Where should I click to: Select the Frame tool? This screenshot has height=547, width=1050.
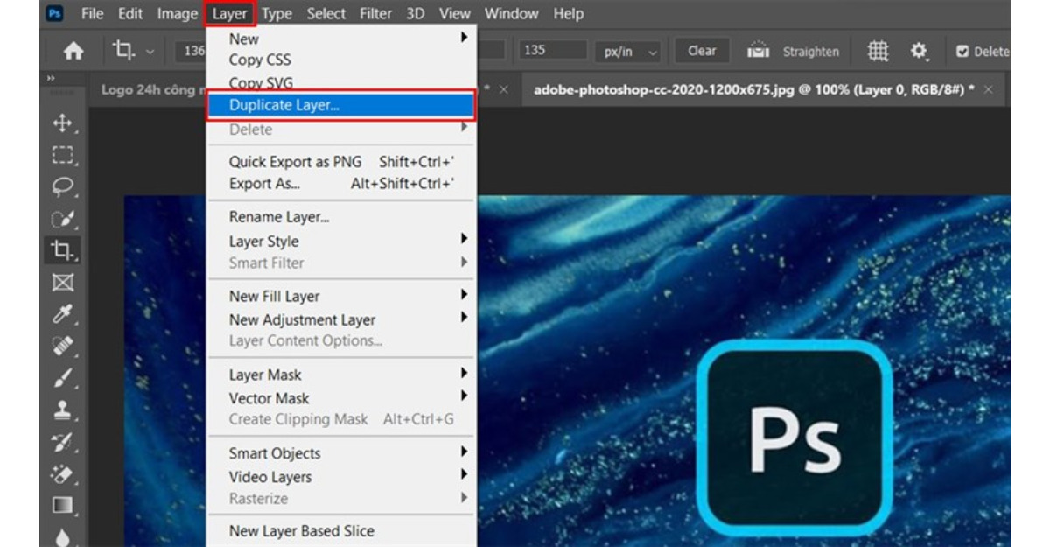coord(63,283)
